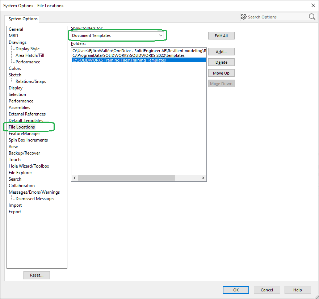Delete the selected folder path
The height and width of the screenshot is (299, 319).
(221, 62)
